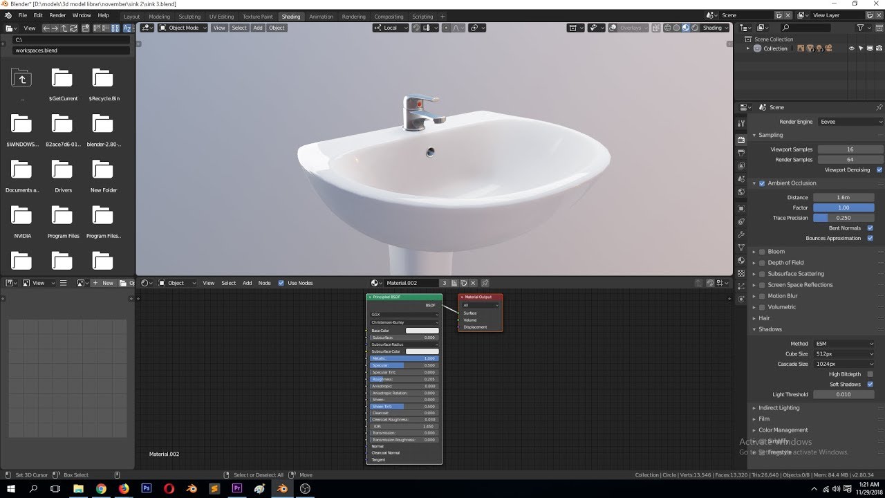The height and width of the screenshot is (498, 885).
Task: Open Blender from the Windows taskbar
Action: [x=281, y=488]
